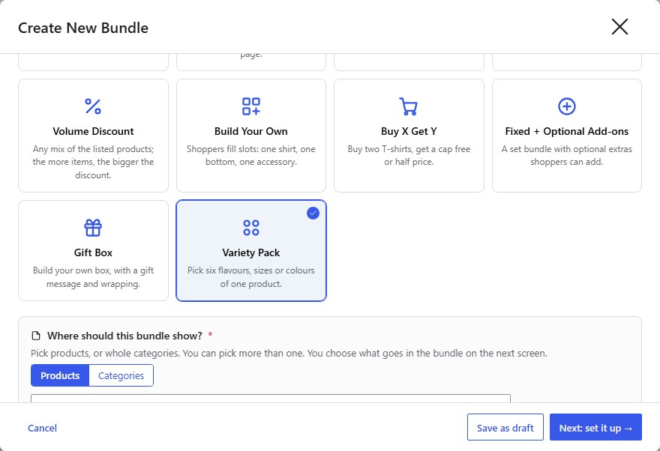The width and height of the screenshot is (660, 451).
Task: Click the Gift Box present icon
Action: pyautogui.click(x=93, y=228)
